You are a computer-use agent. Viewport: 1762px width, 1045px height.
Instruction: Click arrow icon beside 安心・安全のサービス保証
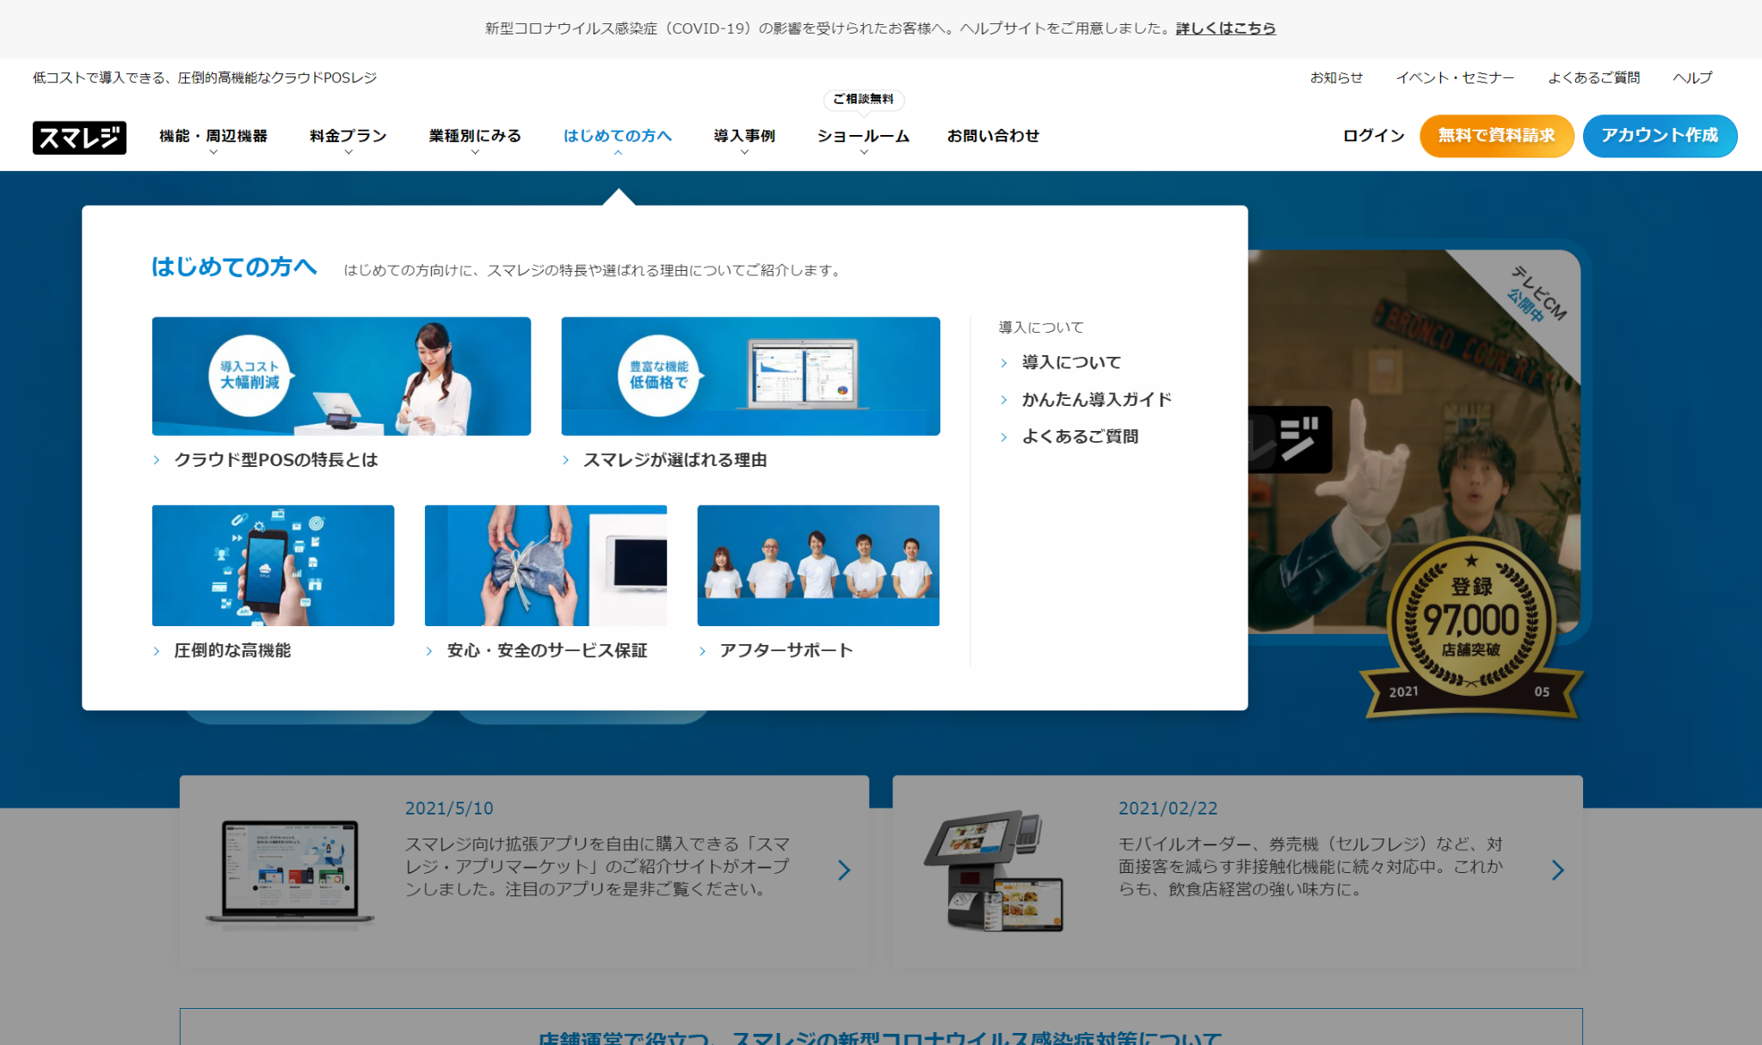coord(429,651)
